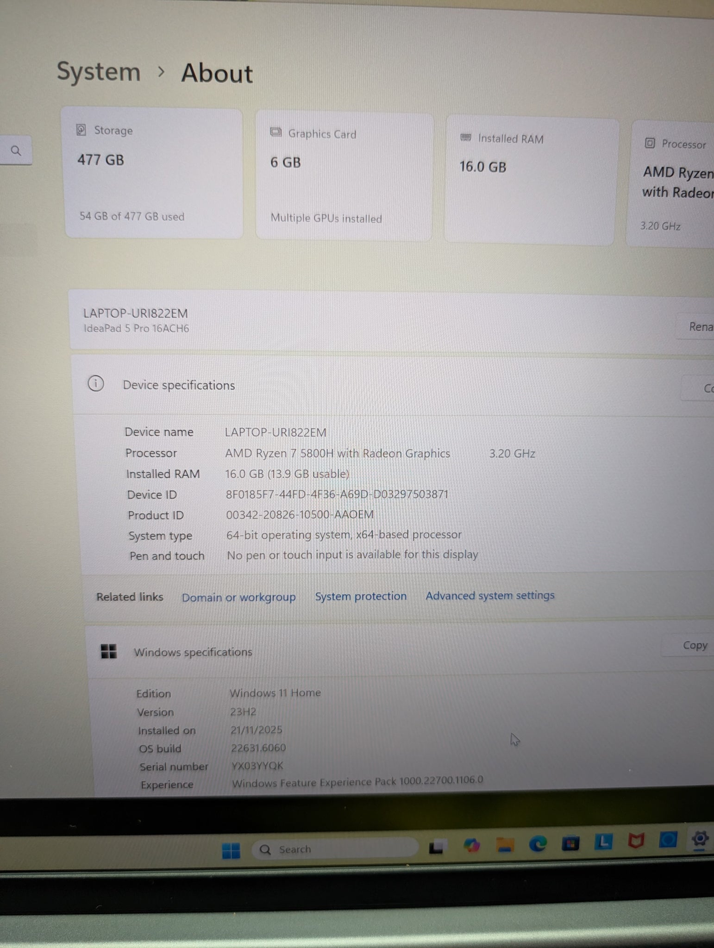Launch Copilot from the taskbar
714x948 pixels.
471,846
